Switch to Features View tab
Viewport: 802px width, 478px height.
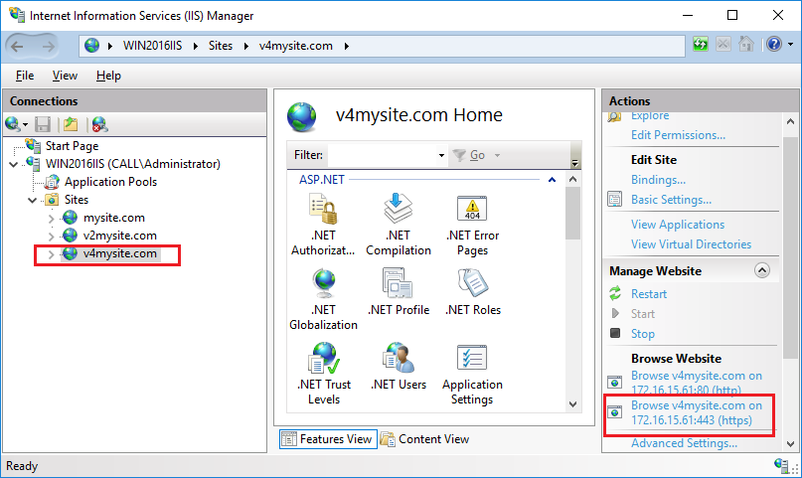coord(328,439)
